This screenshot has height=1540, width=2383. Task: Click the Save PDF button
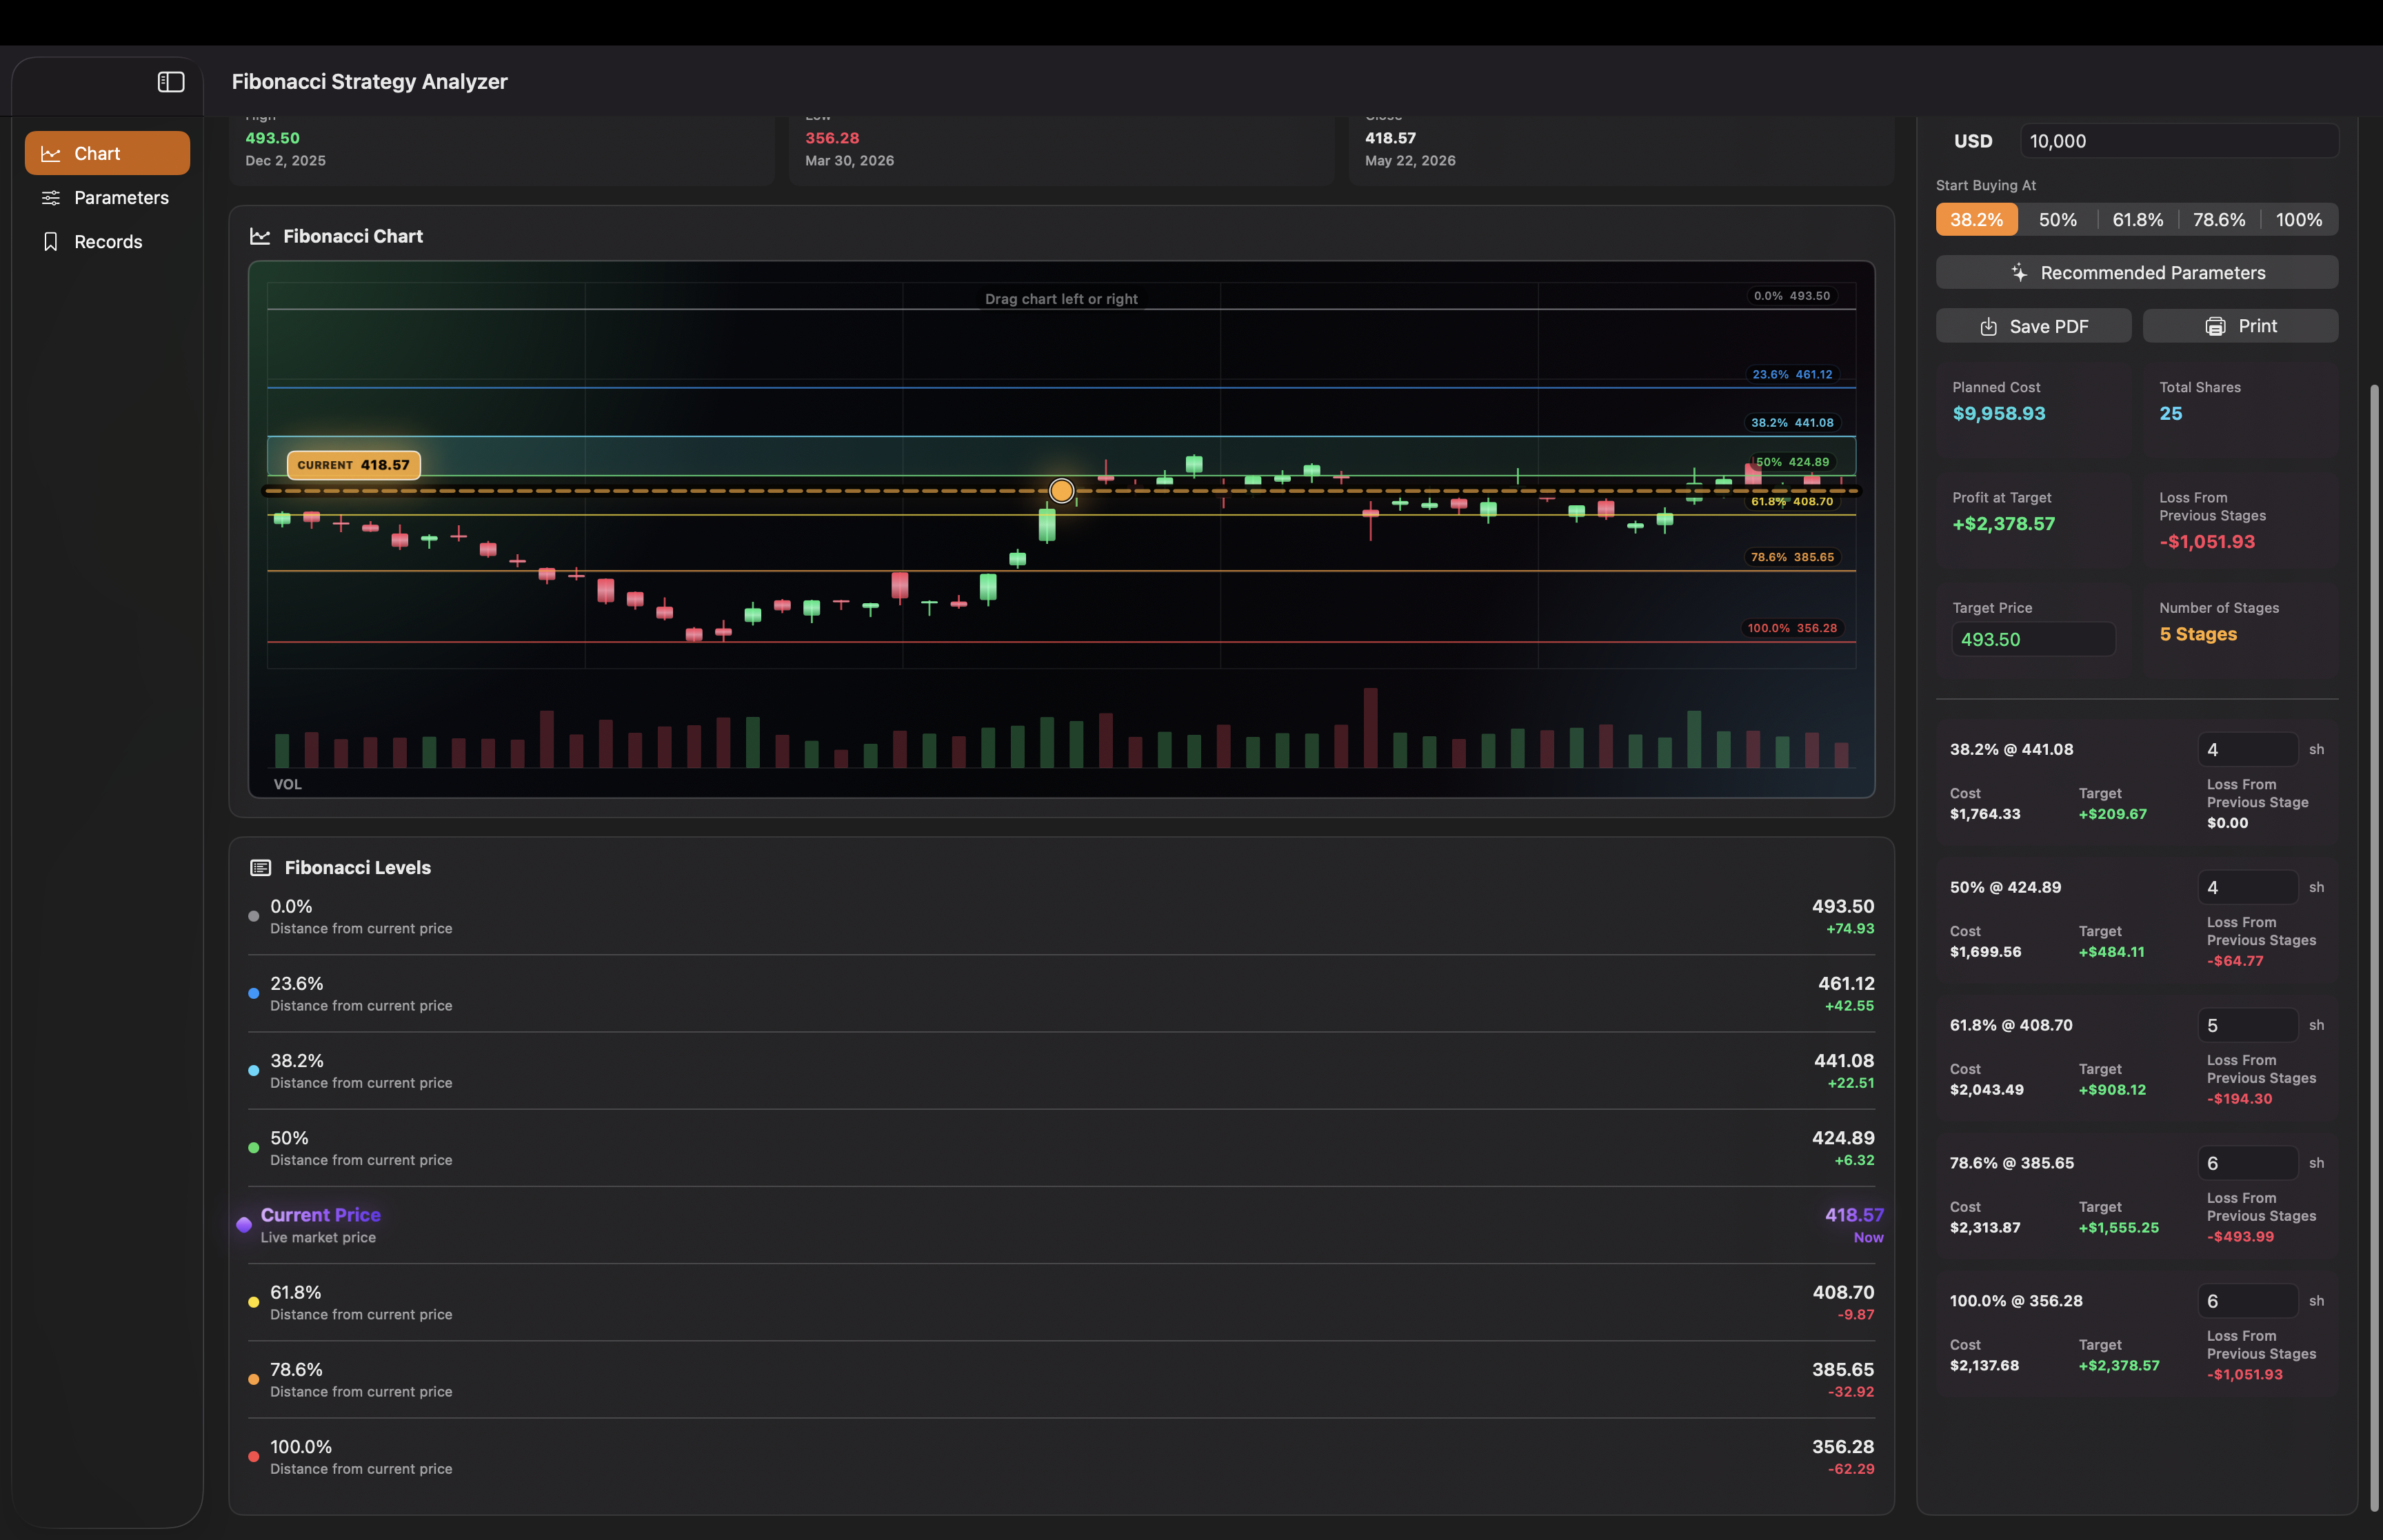pyautogui.click(x=2033, y=327)
